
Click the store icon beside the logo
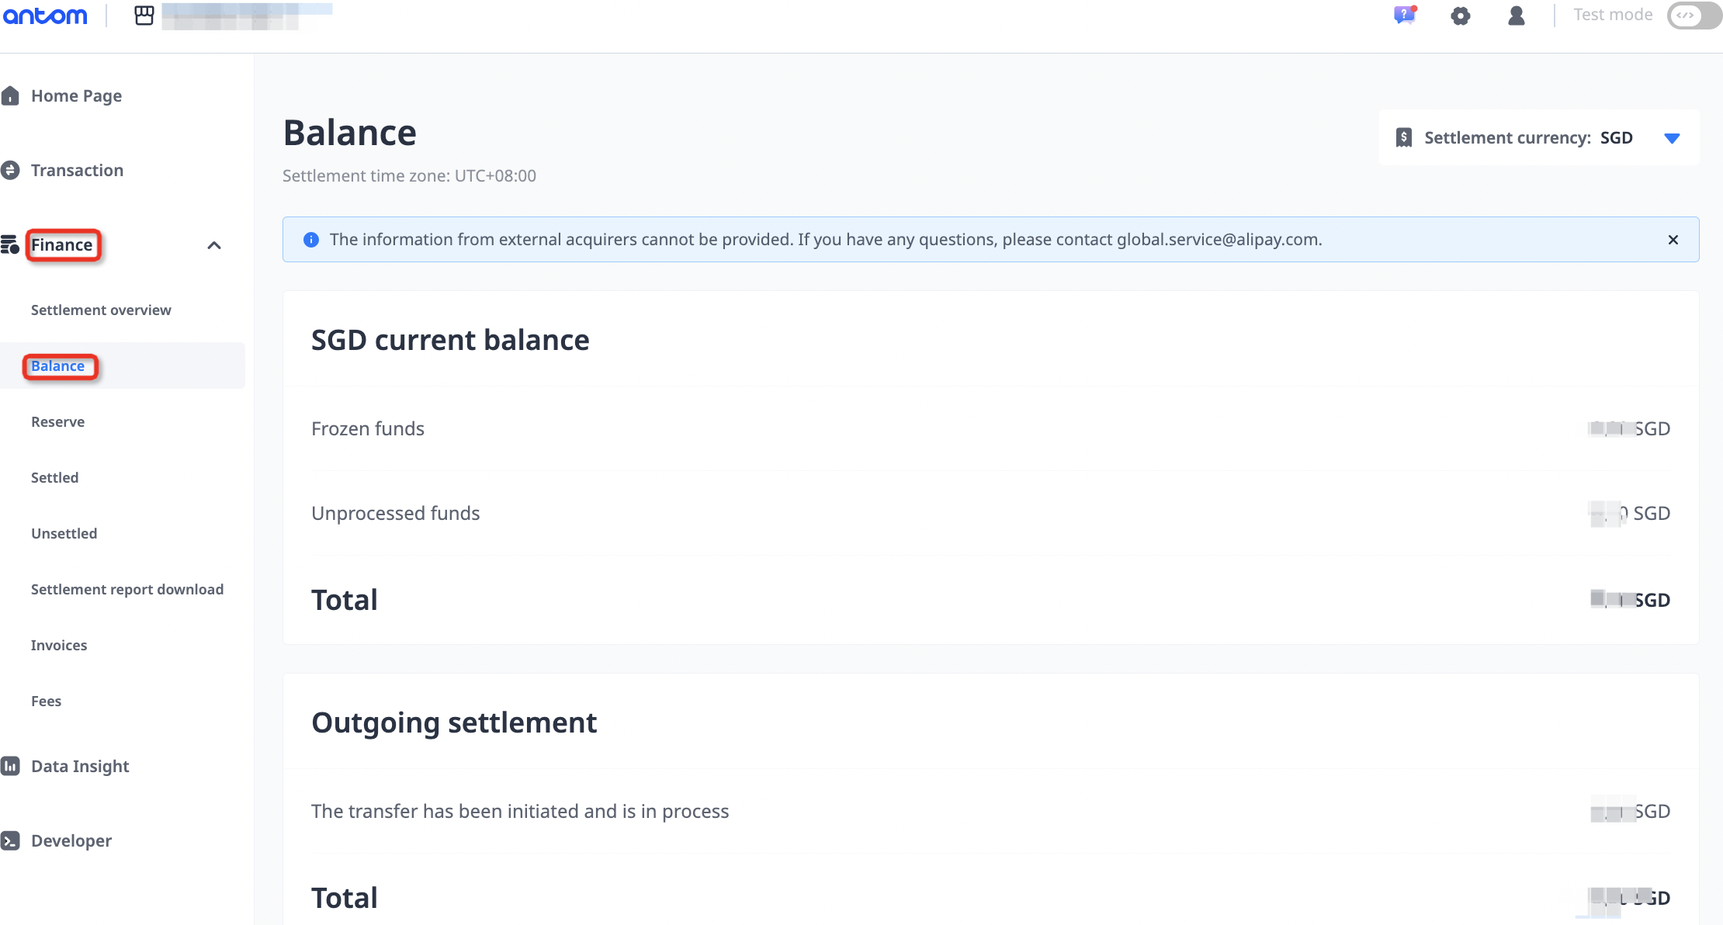tap(144, 16)
